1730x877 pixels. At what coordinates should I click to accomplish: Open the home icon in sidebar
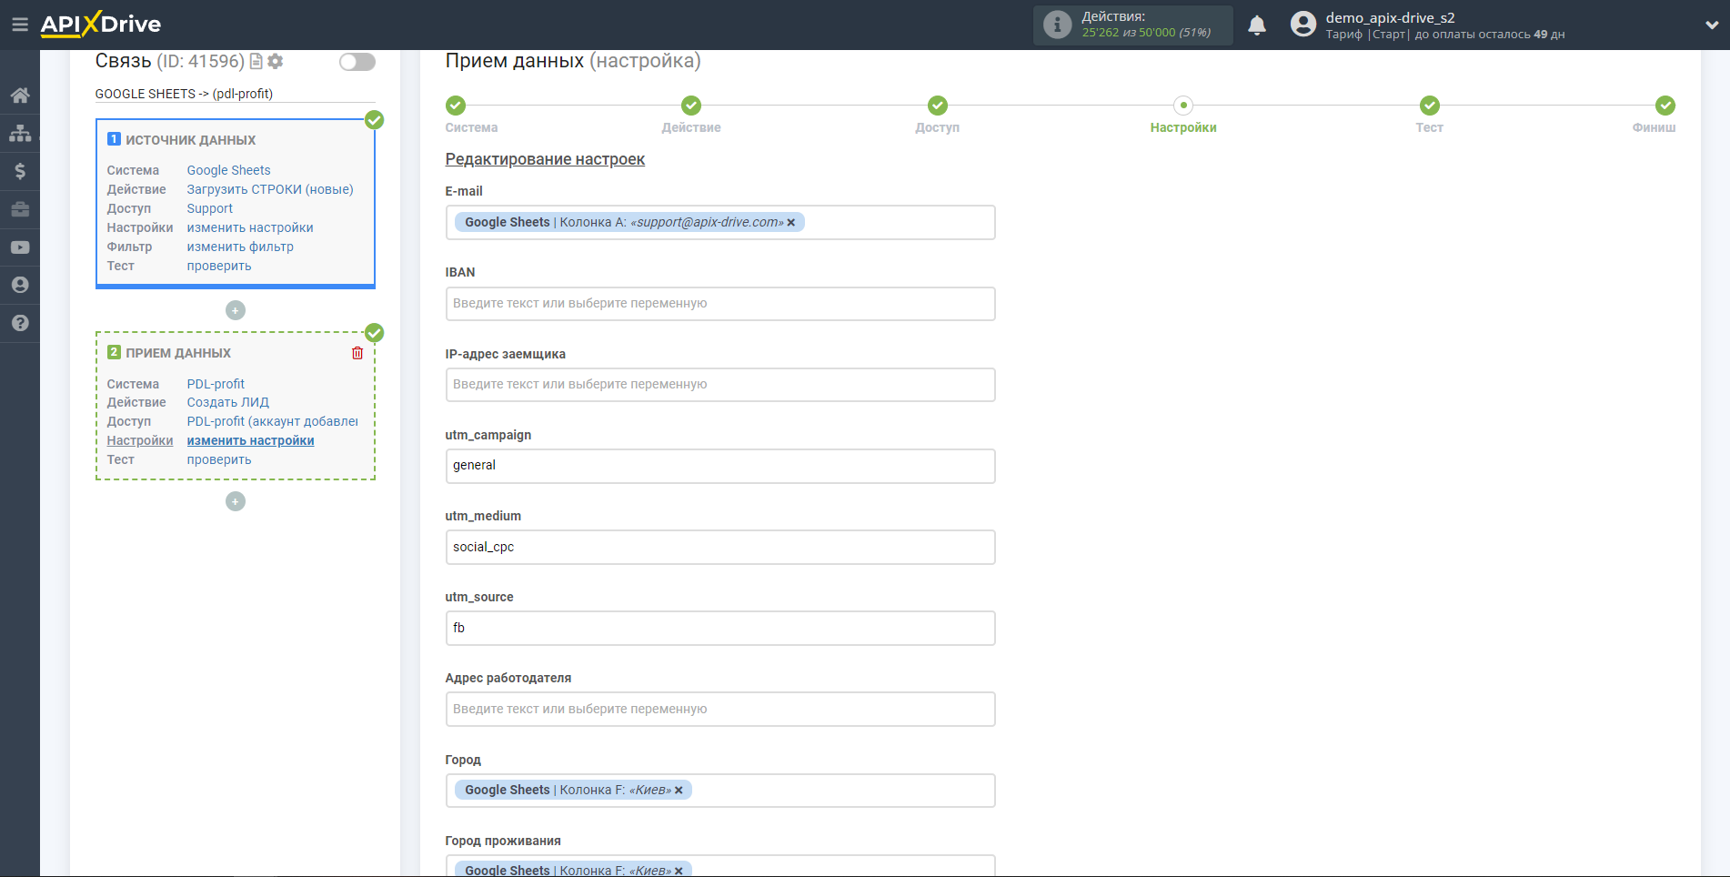pos(20,96)
